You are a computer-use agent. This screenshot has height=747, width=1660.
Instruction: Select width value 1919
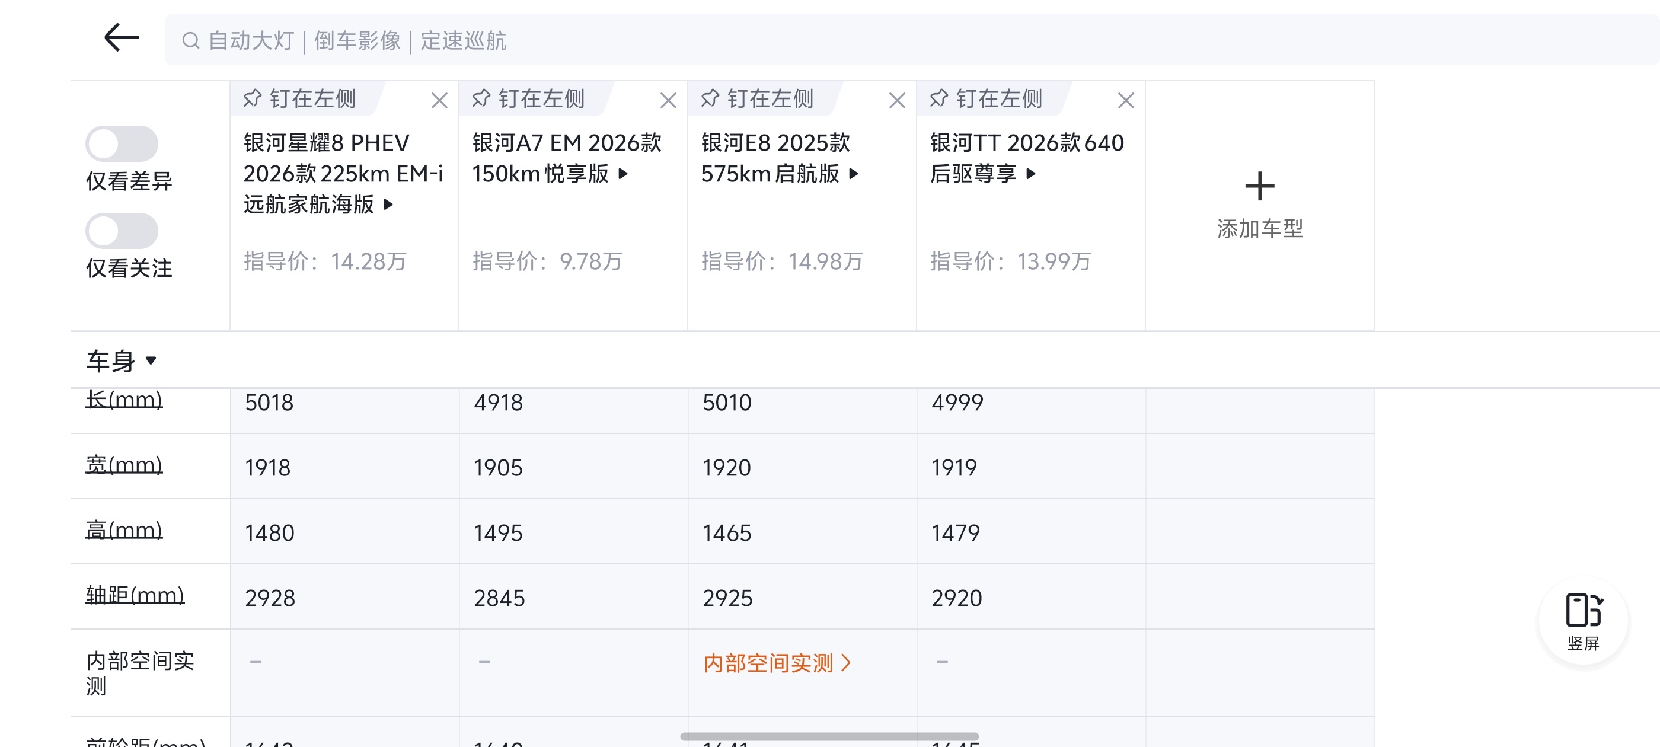(954, 468)
